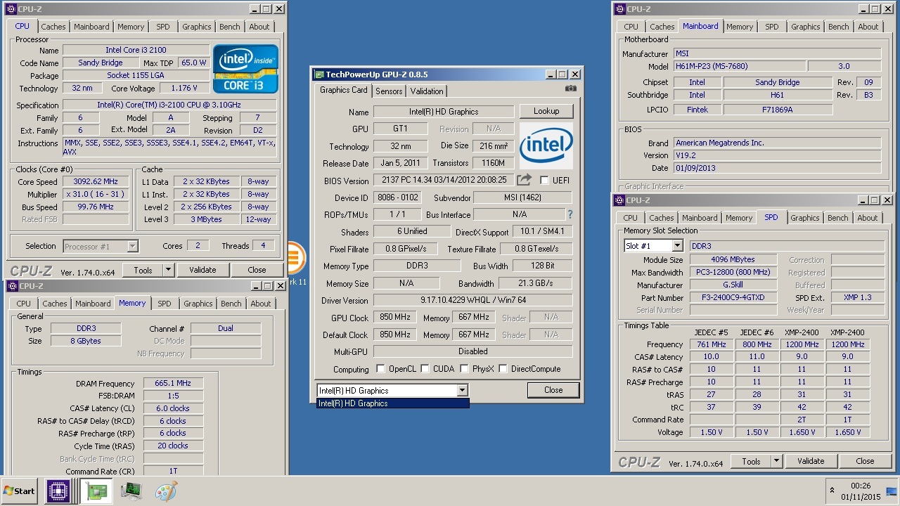The width and height of the screenshot is (900, 506).
Task: Click Tools in SPD window
Action: point(751,461)
